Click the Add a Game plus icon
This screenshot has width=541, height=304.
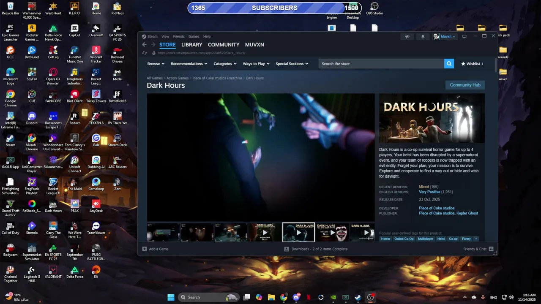(x=145, y=249)
